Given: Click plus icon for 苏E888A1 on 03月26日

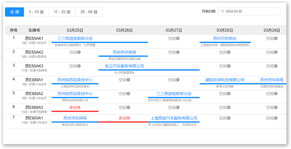Looking at the screenshot, I should tap(128, 80).
